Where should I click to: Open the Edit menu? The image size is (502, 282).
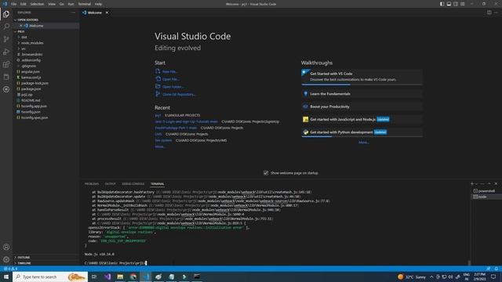(x=23, y=4)
